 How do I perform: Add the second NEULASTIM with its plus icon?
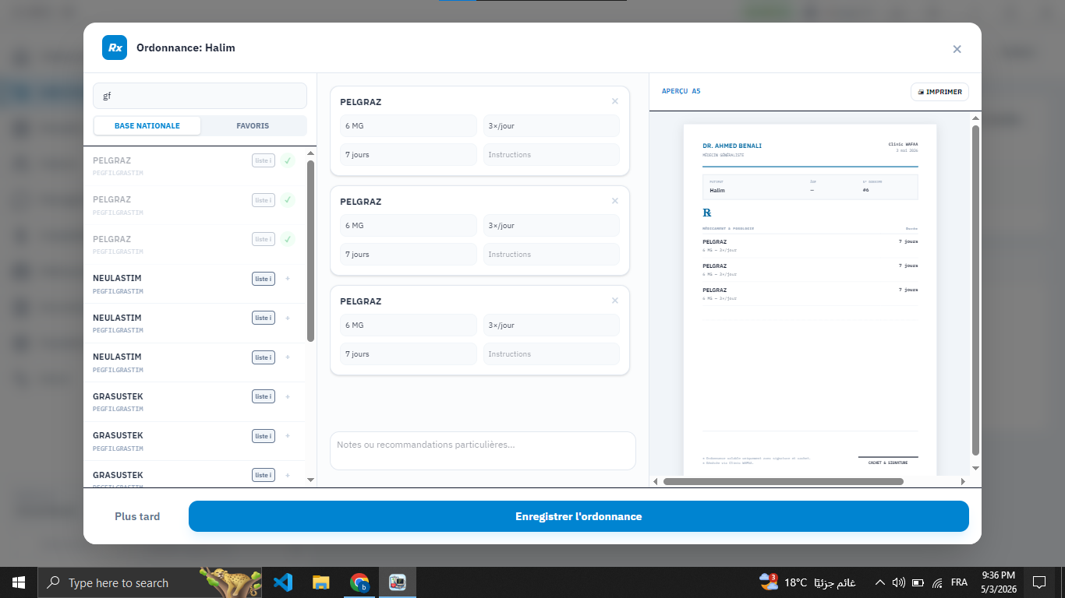[288, 318]
